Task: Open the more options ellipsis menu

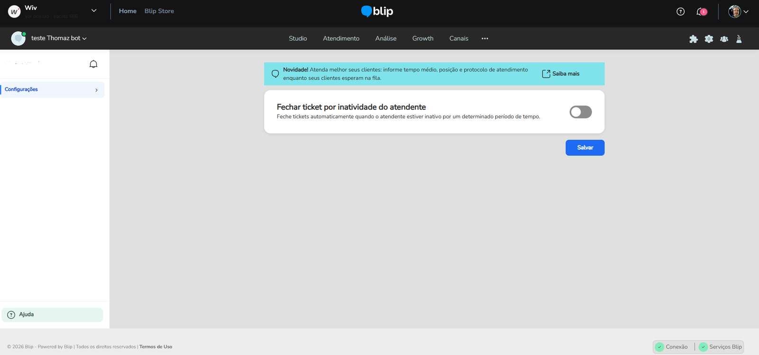Action: point(485,38)
